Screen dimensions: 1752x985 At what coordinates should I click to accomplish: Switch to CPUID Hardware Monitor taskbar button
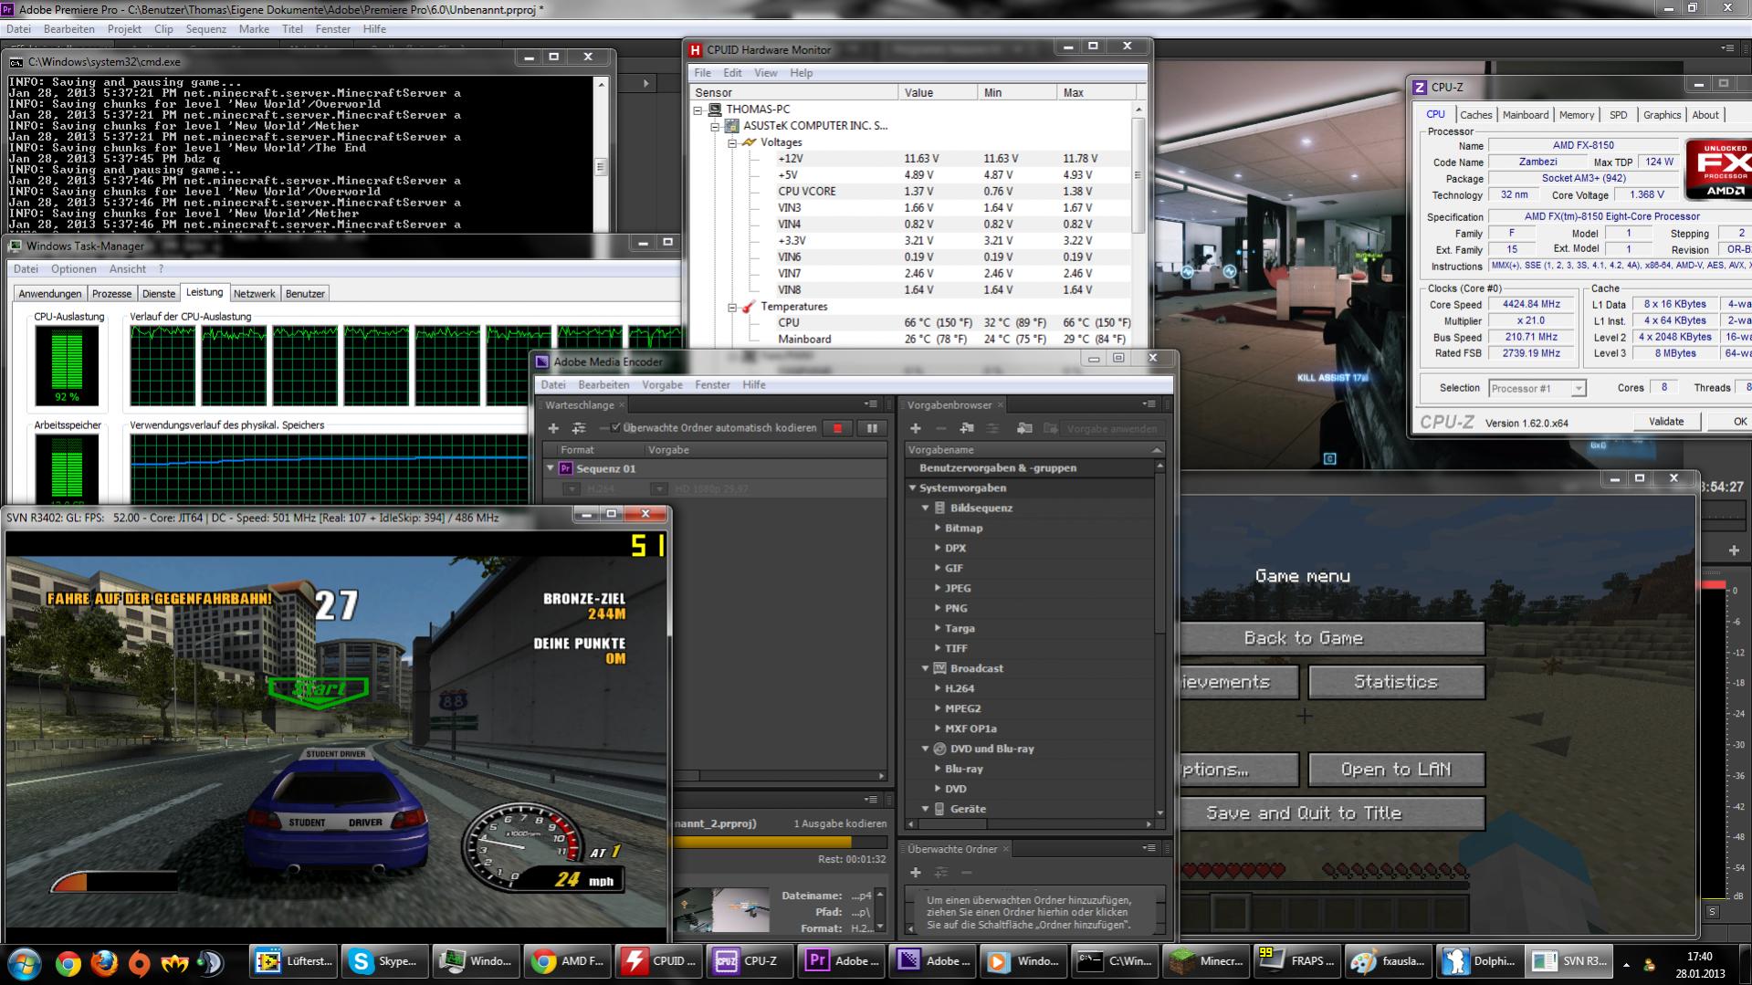(x=659, y=961)
